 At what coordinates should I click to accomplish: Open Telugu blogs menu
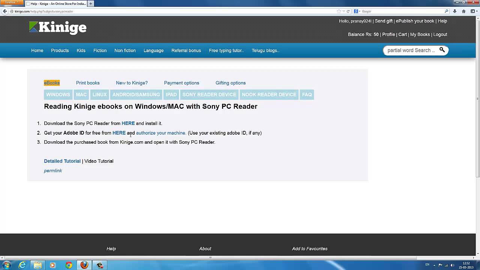click(265, 50)
